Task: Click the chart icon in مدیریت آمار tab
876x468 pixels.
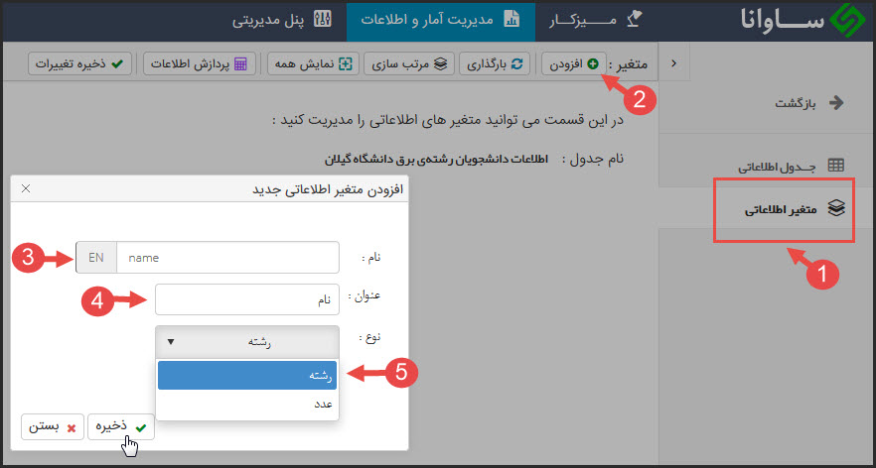Action: [511, 20]
